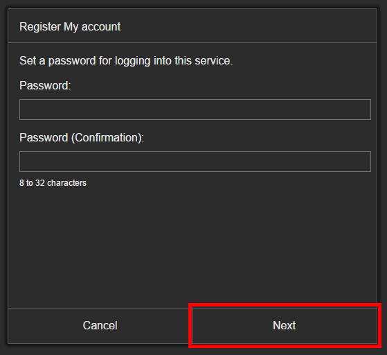Click the Next button
The image size is (387, 355).
pyautogui.click(x=285, y=326)
